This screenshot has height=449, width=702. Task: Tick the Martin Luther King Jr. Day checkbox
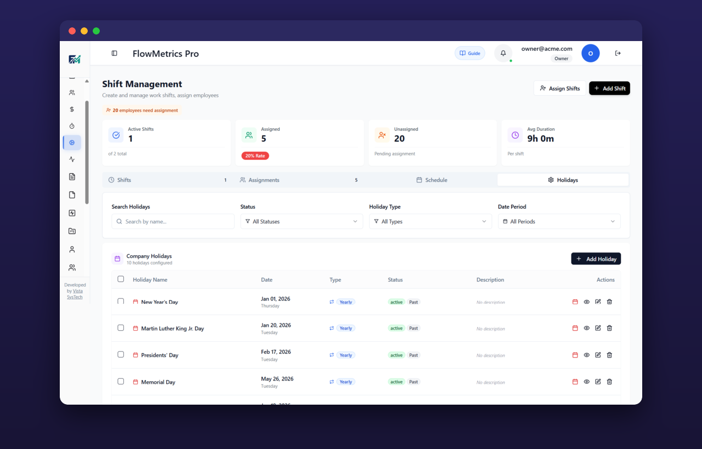121,328
